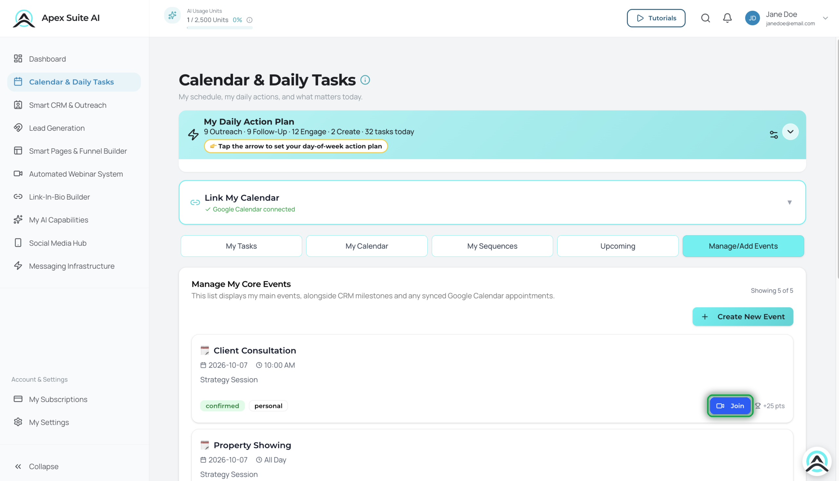Screen dimensions: 839x481
Task: Open Automated Webinar System
Action: (74, 174)
